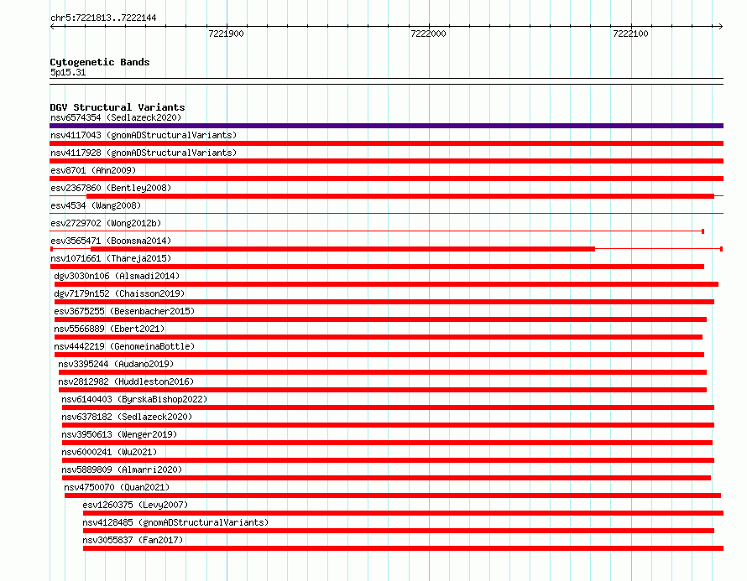Open nsv5566889 (Ebert2021) label

(109, 329)
